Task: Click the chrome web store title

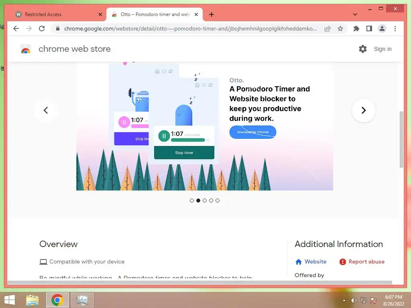Action: (74, 49)
